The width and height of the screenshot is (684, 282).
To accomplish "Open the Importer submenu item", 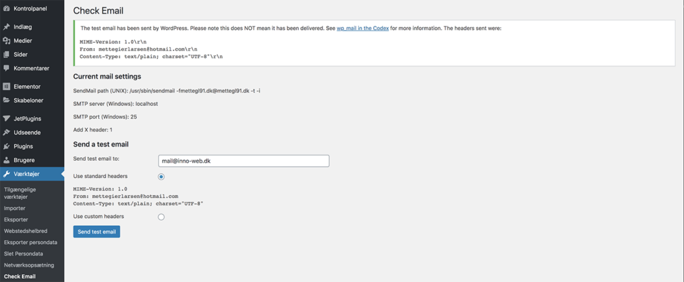I will pos(15,208).
